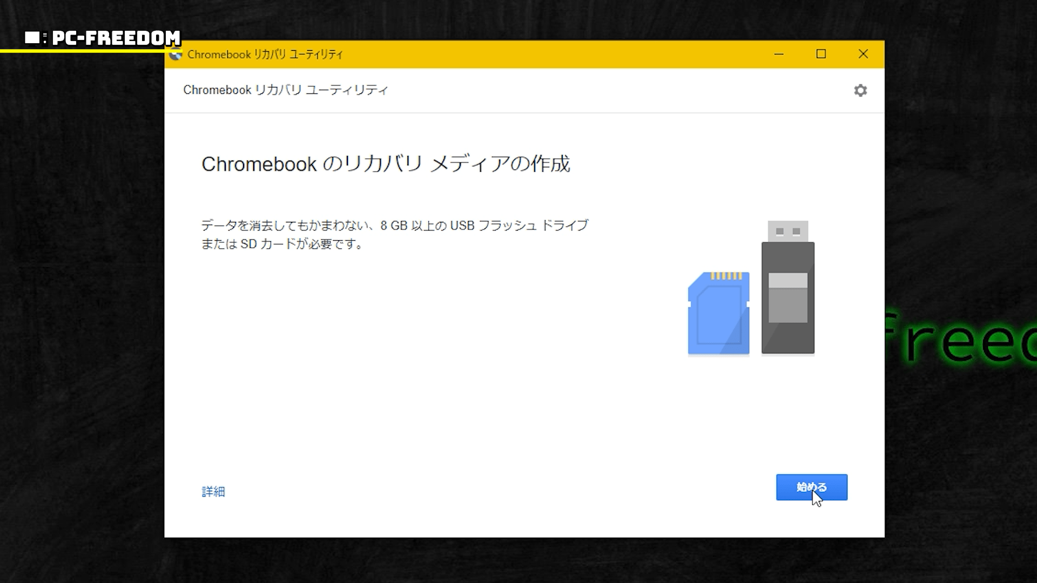
Task: Click the リカバリ メディアの作成 heading
Action: (x=386, y=164)
